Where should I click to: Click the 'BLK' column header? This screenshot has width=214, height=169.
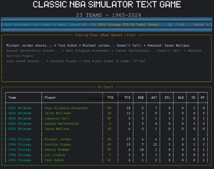coord(181,98)
